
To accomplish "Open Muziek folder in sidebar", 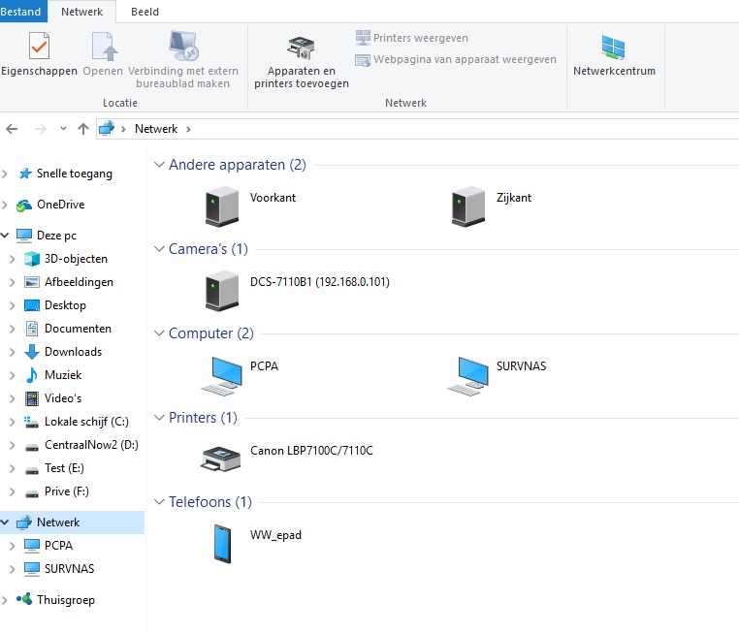I will point(63,375).
